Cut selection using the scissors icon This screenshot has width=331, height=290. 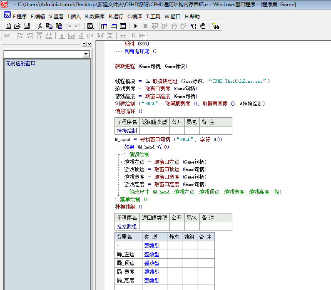coord(40,26)
